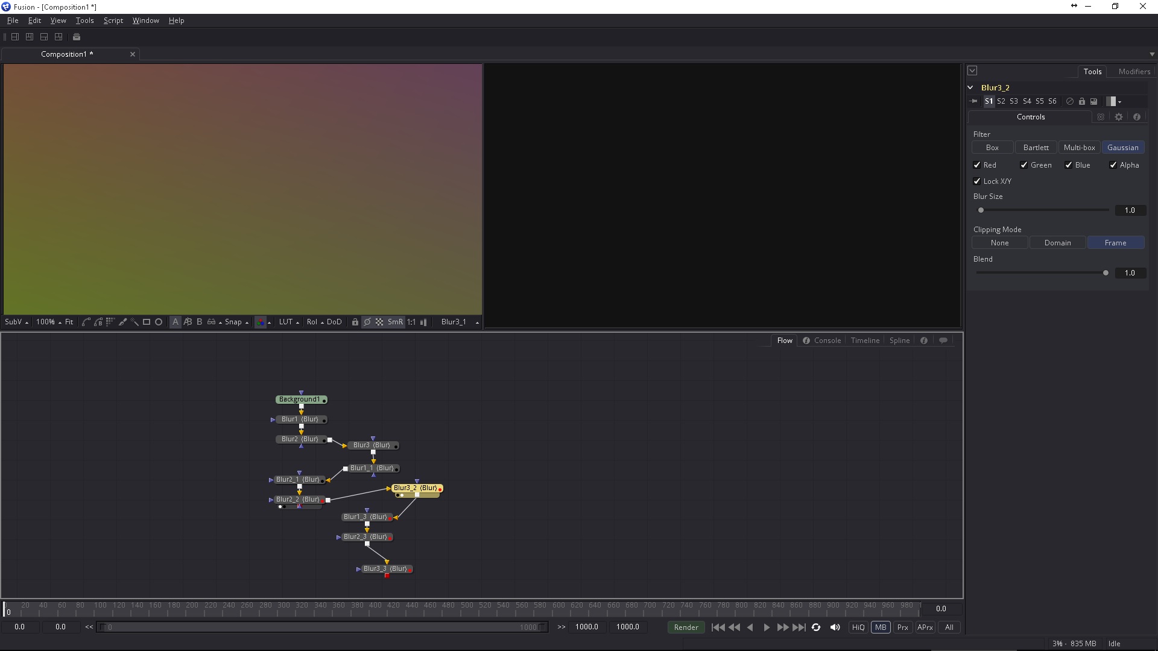Open the RoI dropdown
This screenshot has height=651, width=1158.
[315, 322]
